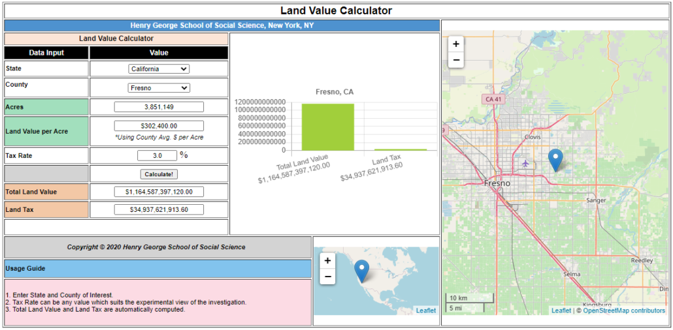Zoom out on the large Fresno map
The width and height of the screenshot is (673, 330).
click(456, 60)
